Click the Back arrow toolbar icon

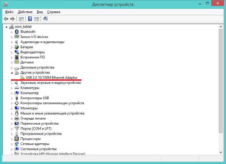tap(6, 19)
